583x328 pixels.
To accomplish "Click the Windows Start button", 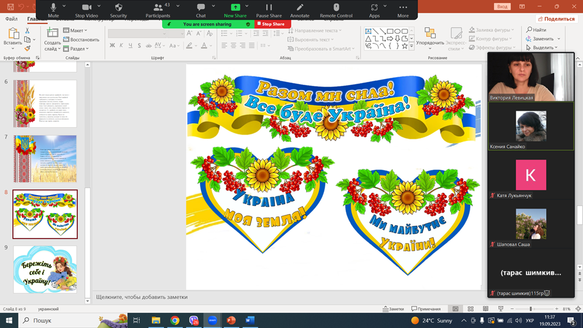I will [x=9, y=320].
